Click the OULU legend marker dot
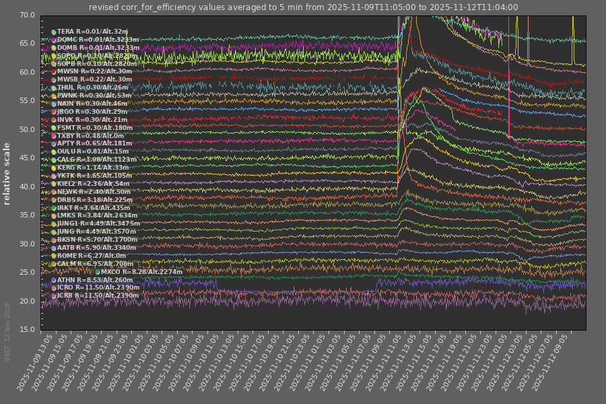The image size is (606, 404). [54, 152]
